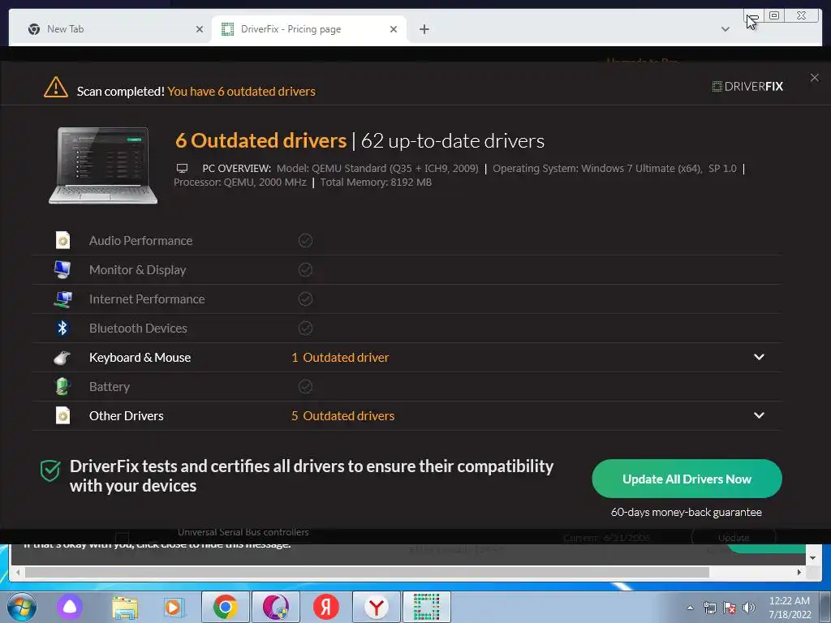The image size is (831, 623).
Task: Click the horizontal scrollbar right arrow
Action: click(x=799, y=572)
